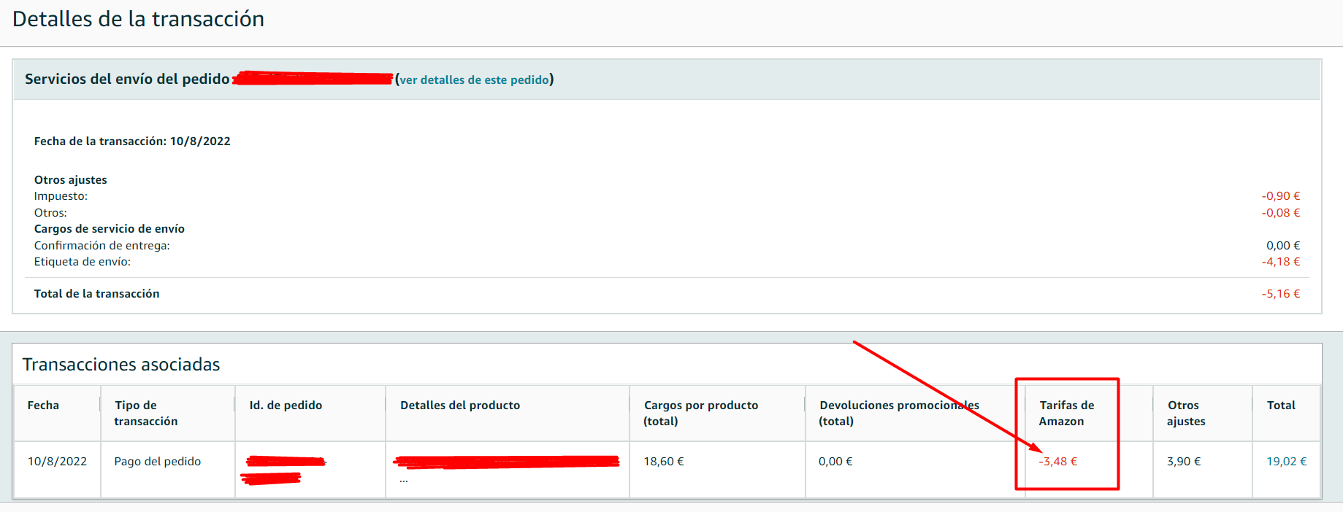Click the 'Detalles de la transacción' page title
Screen dimensions: 1343x512
(138, 19)
